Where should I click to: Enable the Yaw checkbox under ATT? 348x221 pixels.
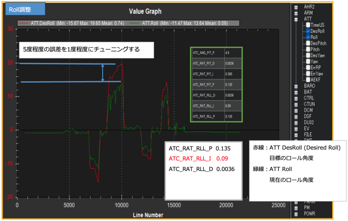click(x=308, y=61)
